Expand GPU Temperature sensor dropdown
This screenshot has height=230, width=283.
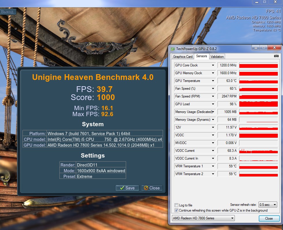point(213,81)
